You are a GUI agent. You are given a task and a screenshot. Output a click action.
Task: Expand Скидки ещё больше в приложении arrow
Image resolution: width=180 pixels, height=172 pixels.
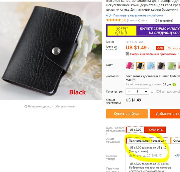178,54
